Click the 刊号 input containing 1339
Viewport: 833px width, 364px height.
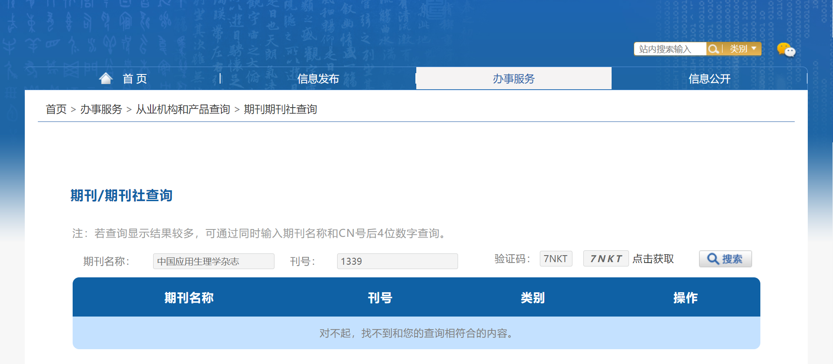pyautogui.click(x=397, y=261)
